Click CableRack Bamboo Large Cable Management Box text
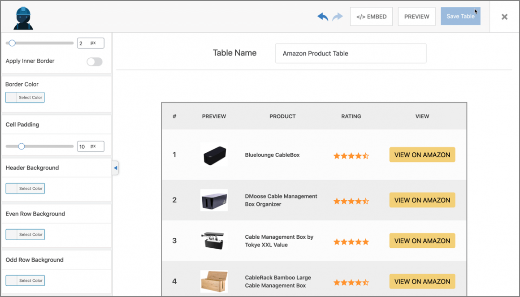Viewport: 520px width, 297px height. click(278, 281)
